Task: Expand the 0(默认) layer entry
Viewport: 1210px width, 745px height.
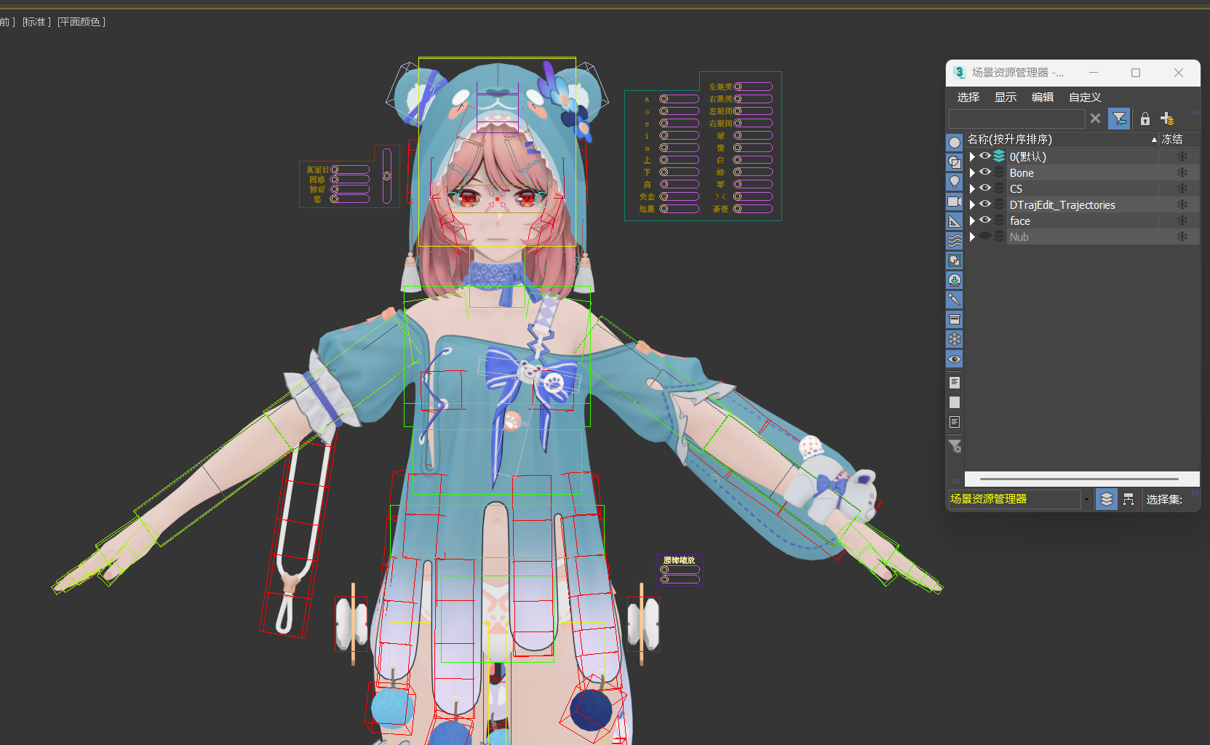Action: coord(972,156)
